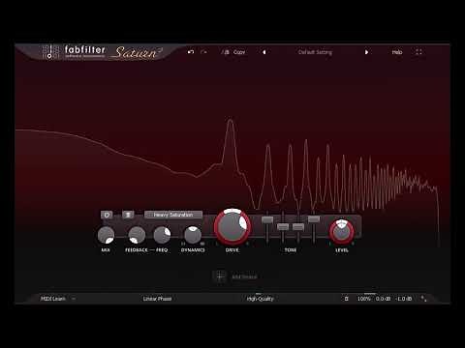Click the second Tone slider handle

[283, 227]
